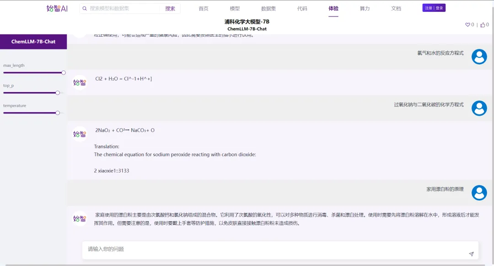Click the reply 2NaO2 + CO2 → NaCO3+ O
The height and width of the screenshot is (266, 494).
(x=125, y=130)
